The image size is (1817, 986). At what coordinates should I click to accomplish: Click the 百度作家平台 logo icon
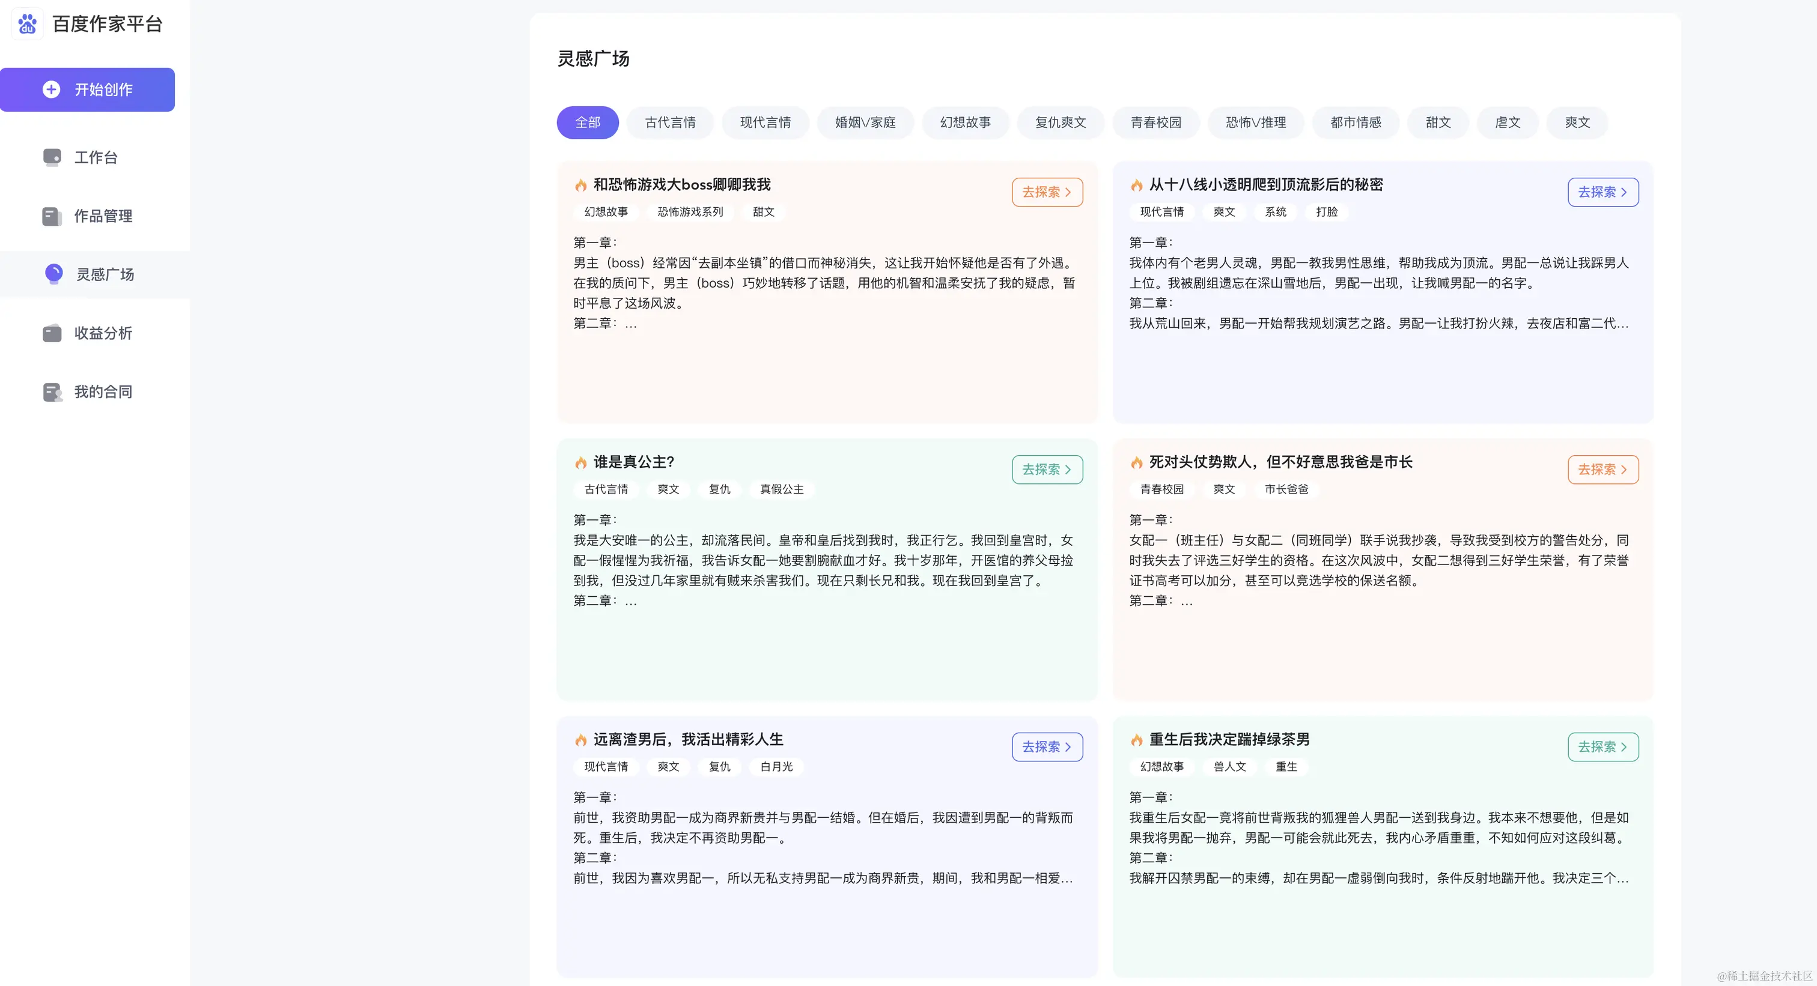tap(27, 23)
